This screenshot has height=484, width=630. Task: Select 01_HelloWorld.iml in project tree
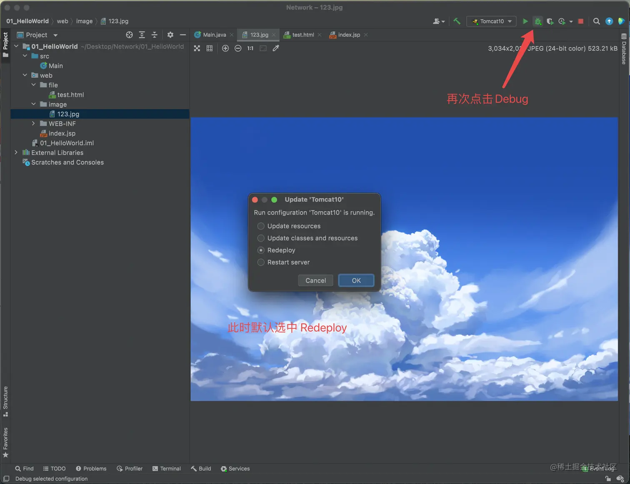(63, 143)
